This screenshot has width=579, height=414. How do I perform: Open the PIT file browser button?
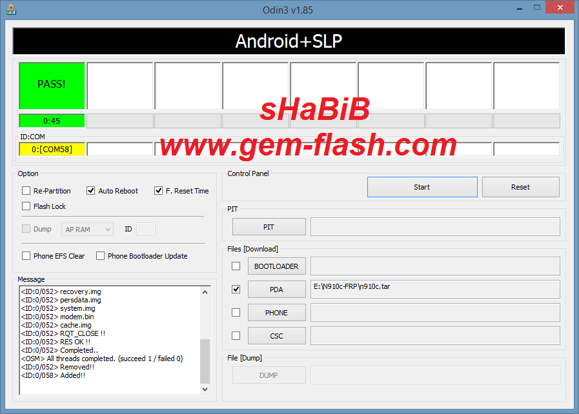click(x=269, y=227)
